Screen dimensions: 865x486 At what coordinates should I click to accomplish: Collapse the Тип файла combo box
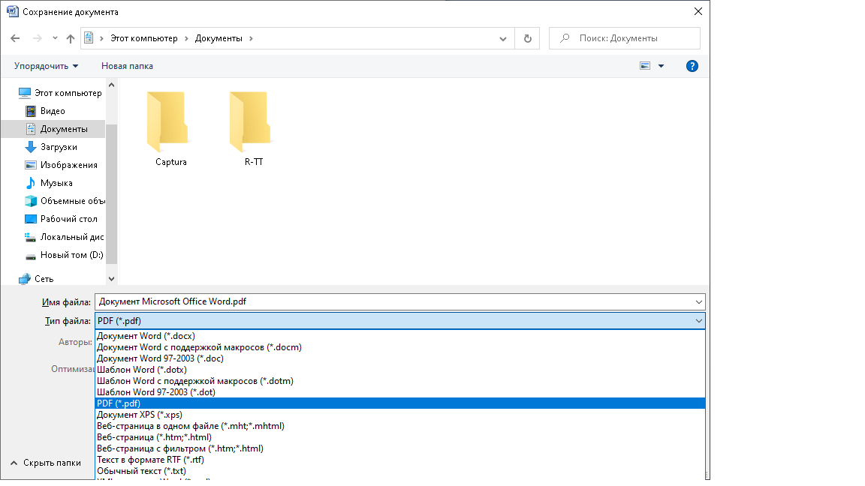pos(699,321)
